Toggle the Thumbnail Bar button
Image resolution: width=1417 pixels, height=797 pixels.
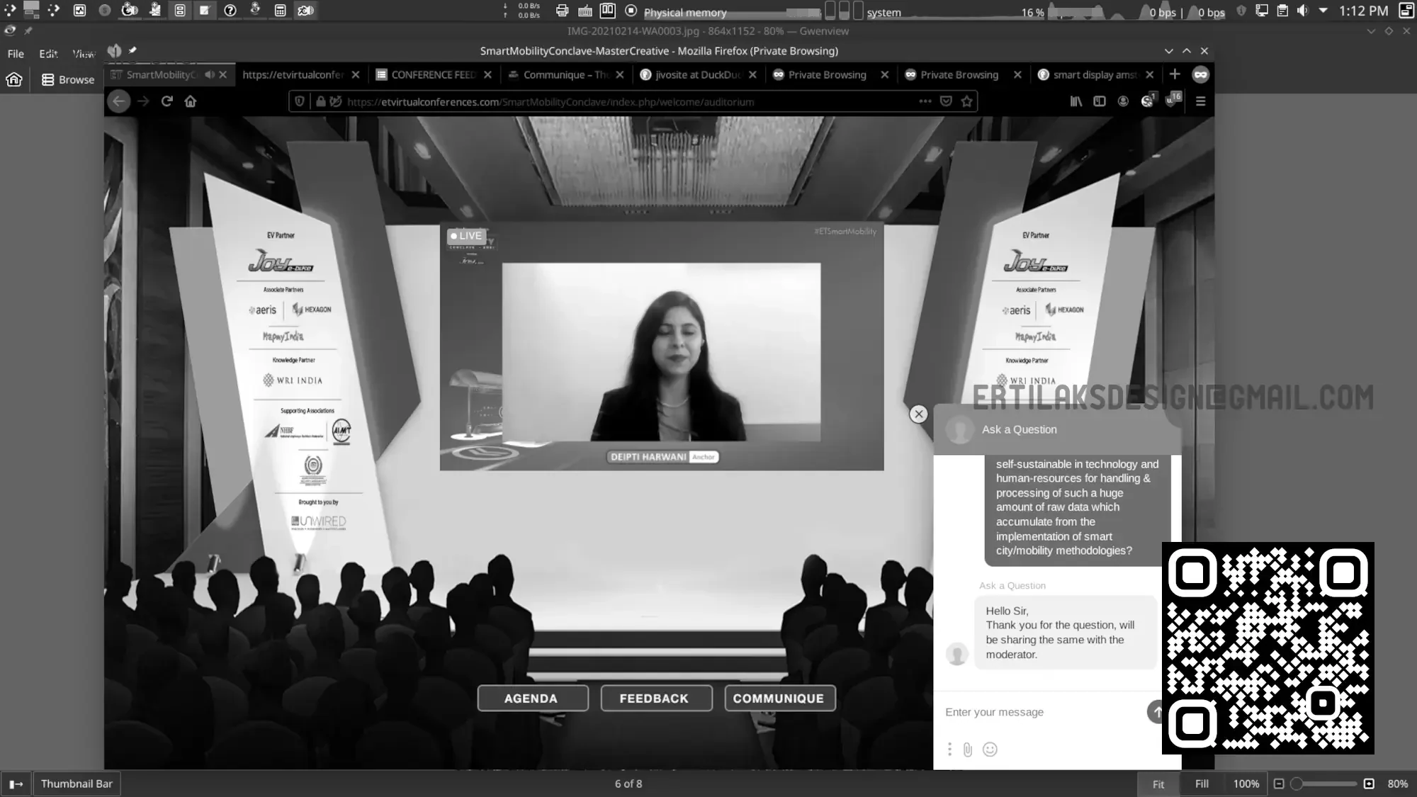77,784
